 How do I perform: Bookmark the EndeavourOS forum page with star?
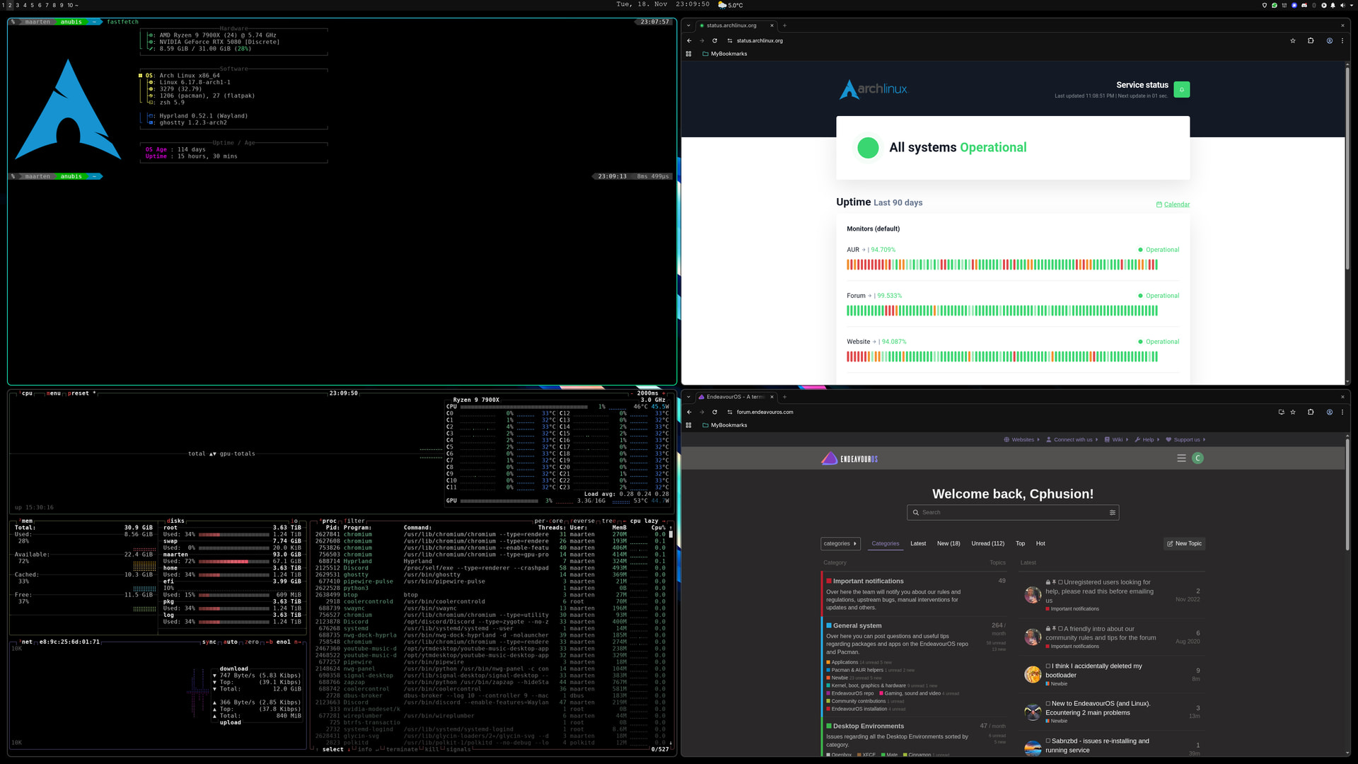[x=1293, y=412]
